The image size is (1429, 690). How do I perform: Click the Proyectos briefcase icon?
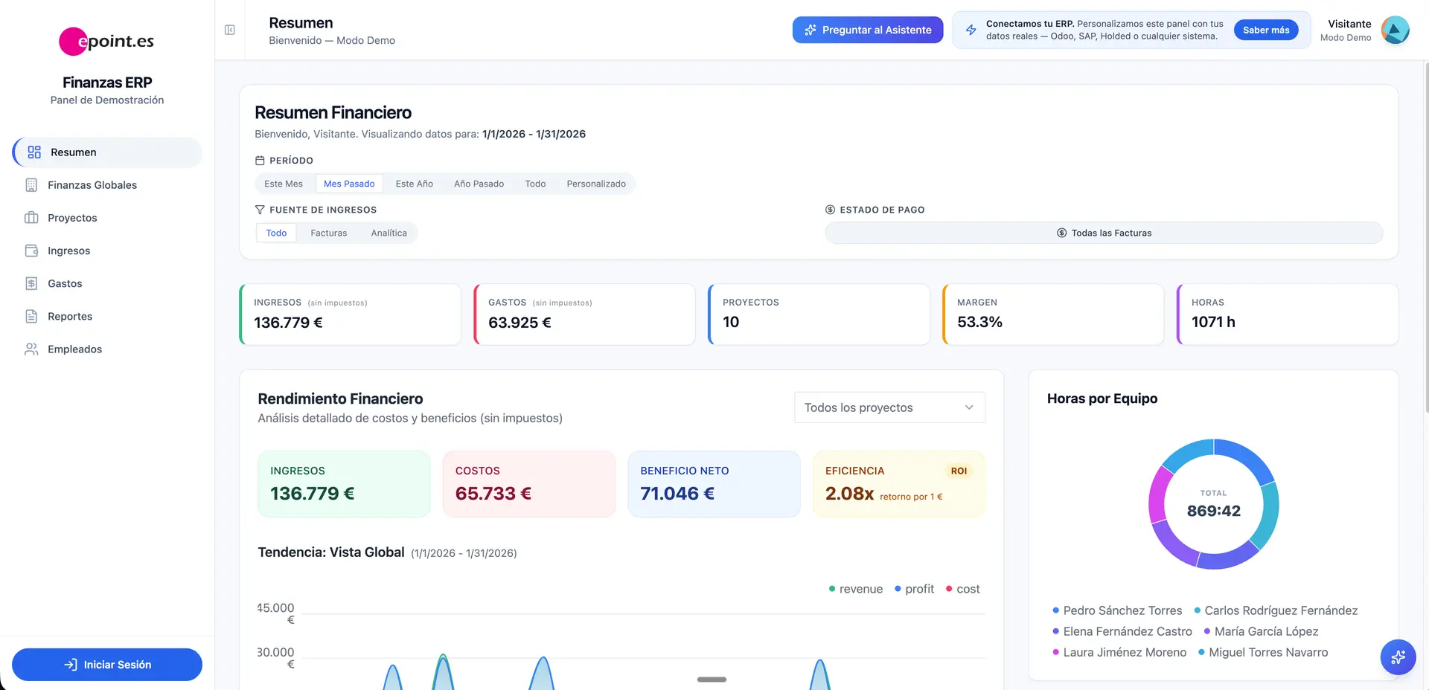tap(31, 218)
